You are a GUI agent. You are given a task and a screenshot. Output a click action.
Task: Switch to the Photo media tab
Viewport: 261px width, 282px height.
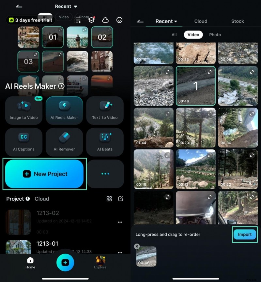tap(215, 35)
